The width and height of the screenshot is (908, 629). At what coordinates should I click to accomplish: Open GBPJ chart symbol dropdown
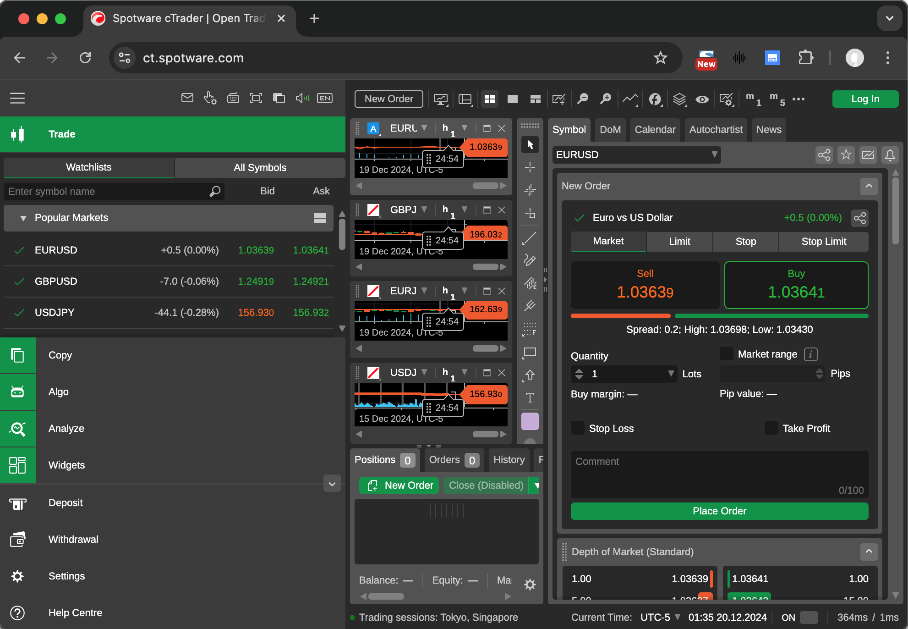pyautogui.click(x=424, y=210)
